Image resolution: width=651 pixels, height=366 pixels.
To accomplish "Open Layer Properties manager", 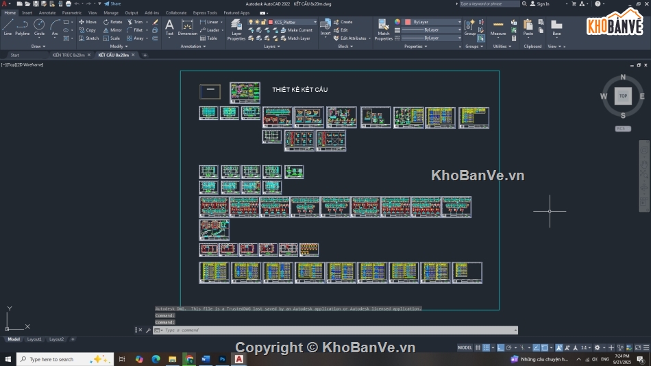I will tap(236, 29).
